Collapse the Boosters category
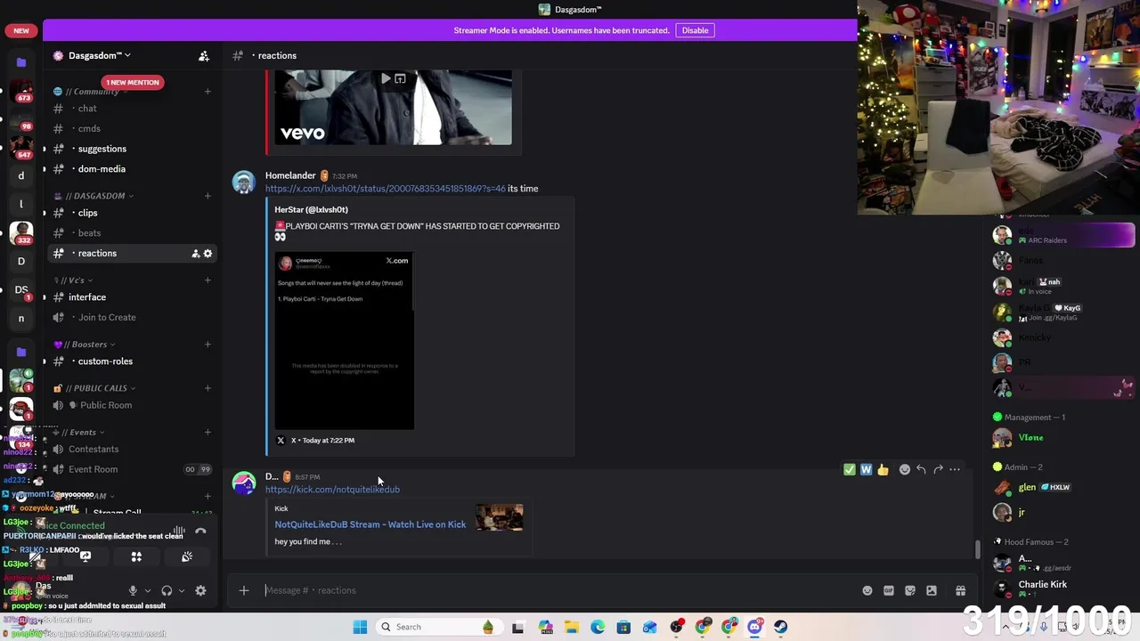 pos(85,345)
